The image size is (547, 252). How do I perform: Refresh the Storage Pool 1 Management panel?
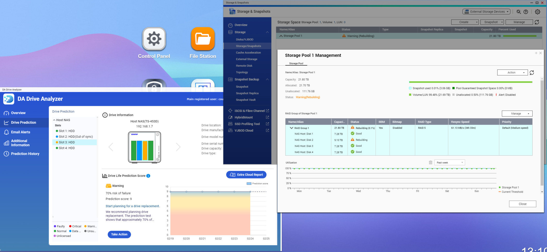pos(532,73)
